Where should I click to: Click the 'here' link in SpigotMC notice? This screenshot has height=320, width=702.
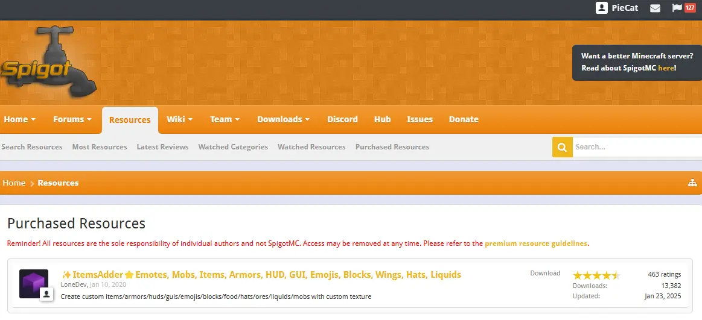click(666, 68)
